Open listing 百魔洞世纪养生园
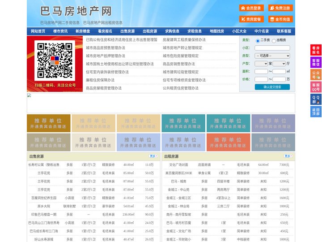Screen dimensions: 322x242 (x=44, y=198)
